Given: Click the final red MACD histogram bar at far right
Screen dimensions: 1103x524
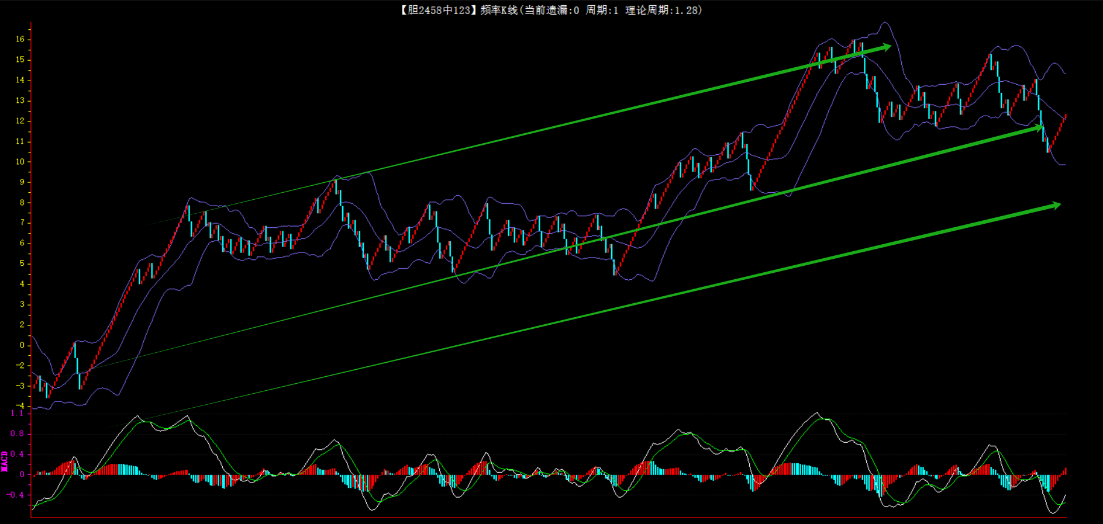Looking at the screenshot, I should pyautogui.click(x=1066, y=471).
